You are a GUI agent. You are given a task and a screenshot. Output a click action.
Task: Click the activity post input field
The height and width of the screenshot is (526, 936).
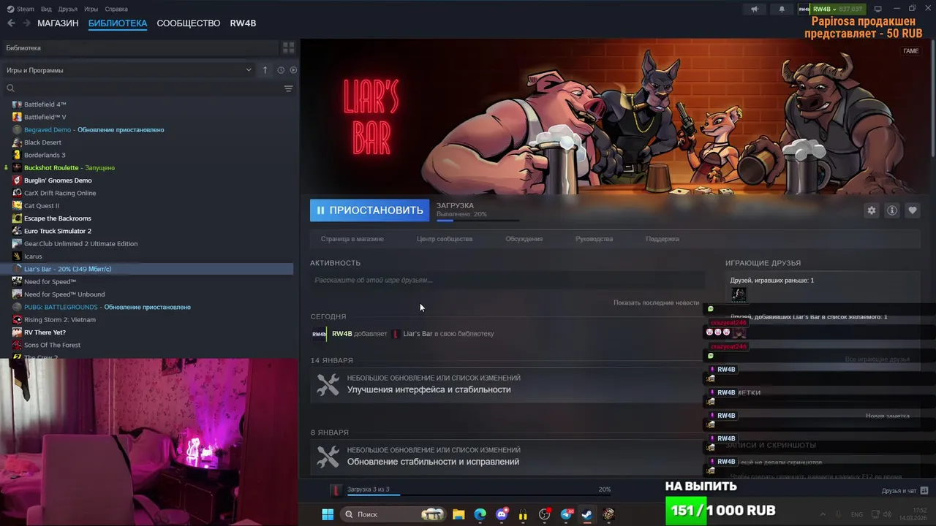coord(507,280)
